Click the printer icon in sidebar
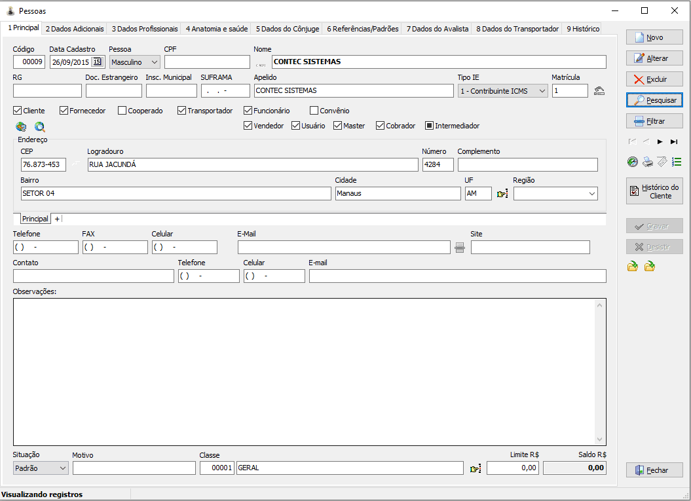Viewport: 691px width, 501px height. coord(647,162)
